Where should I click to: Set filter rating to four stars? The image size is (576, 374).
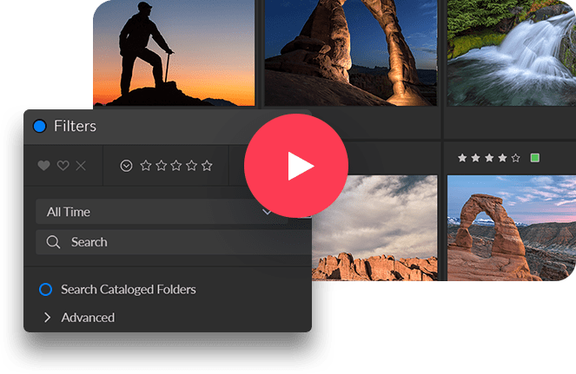(192, 166)
